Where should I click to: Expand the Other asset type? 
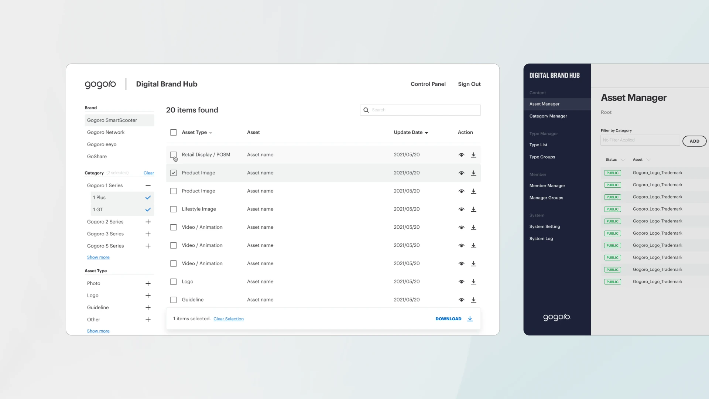coord(148,320)
